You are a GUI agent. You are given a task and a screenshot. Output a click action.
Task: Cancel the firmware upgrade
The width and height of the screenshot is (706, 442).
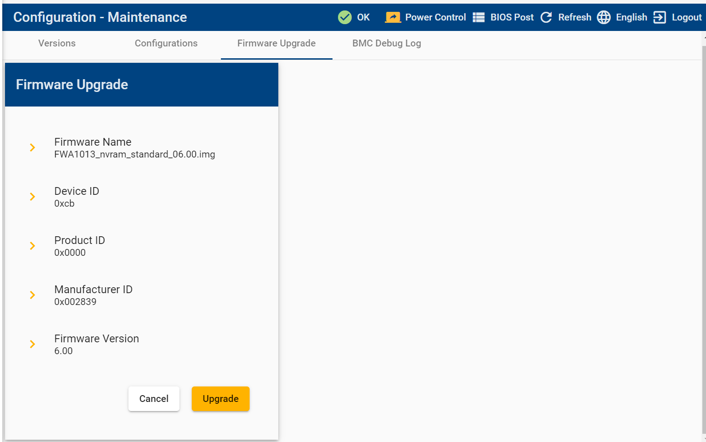tap(153, 399)
